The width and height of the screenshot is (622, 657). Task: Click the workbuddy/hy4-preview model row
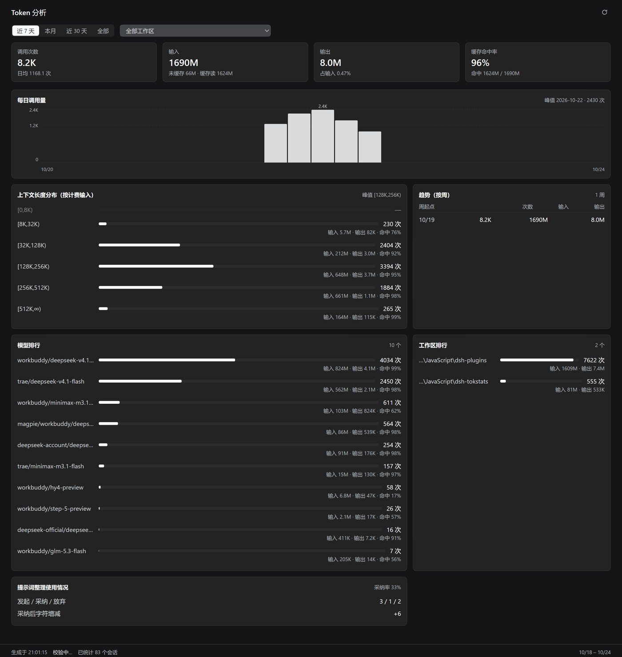click(209, 491)
